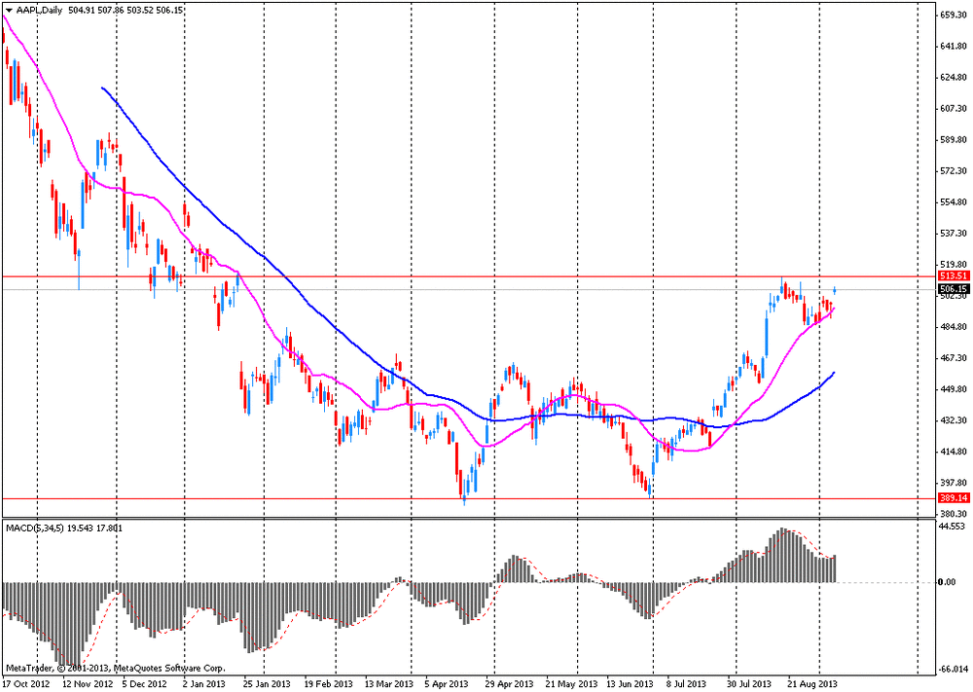Image resolution: width=973 pixels, height=692 pixels.
Task: Click the 641.80 price scale value
Action: tap(954, 46)
